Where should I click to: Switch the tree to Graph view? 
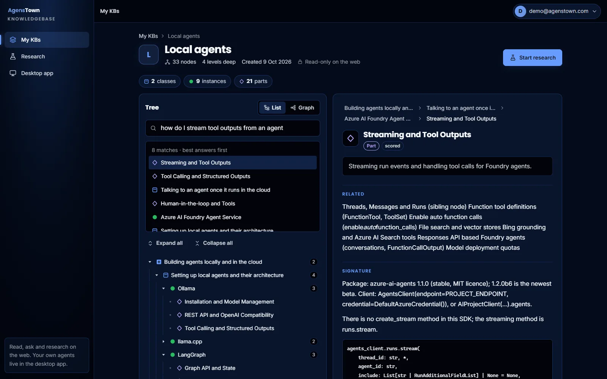(302, 108)
